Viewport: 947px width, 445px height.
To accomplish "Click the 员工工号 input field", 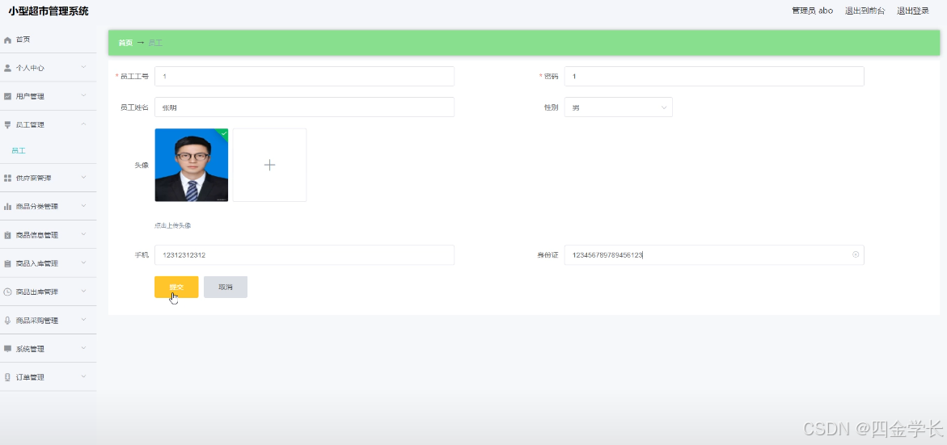I will click(304, 77).
